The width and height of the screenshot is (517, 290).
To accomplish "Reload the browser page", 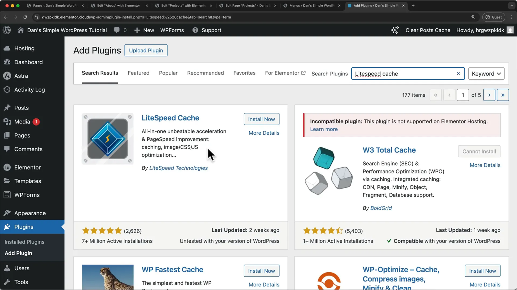I will 25,17.
